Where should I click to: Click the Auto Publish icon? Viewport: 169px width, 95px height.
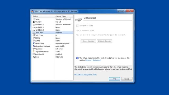(x=34, y=54)
